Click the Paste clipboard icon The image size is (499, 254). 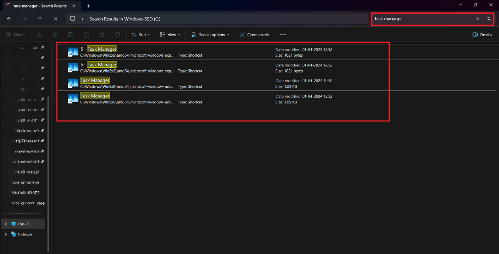(x=71, y=35)
